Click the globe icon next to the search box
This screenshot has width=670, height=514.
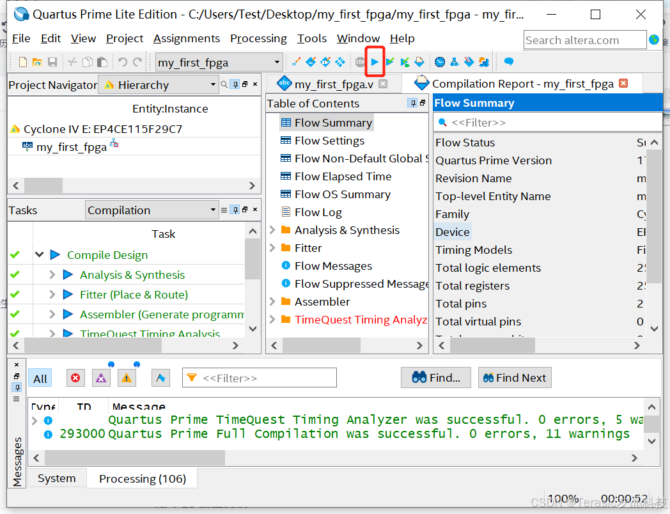pyautogui.click(x=654, y=40)
